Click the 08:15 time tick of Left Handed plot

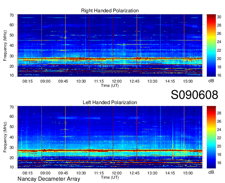[x=27, y=173]
